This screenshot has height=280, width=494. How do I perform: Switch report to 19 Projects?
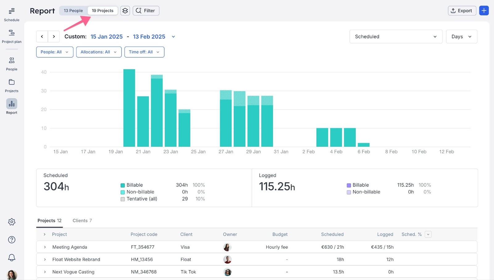coord(103,11)
